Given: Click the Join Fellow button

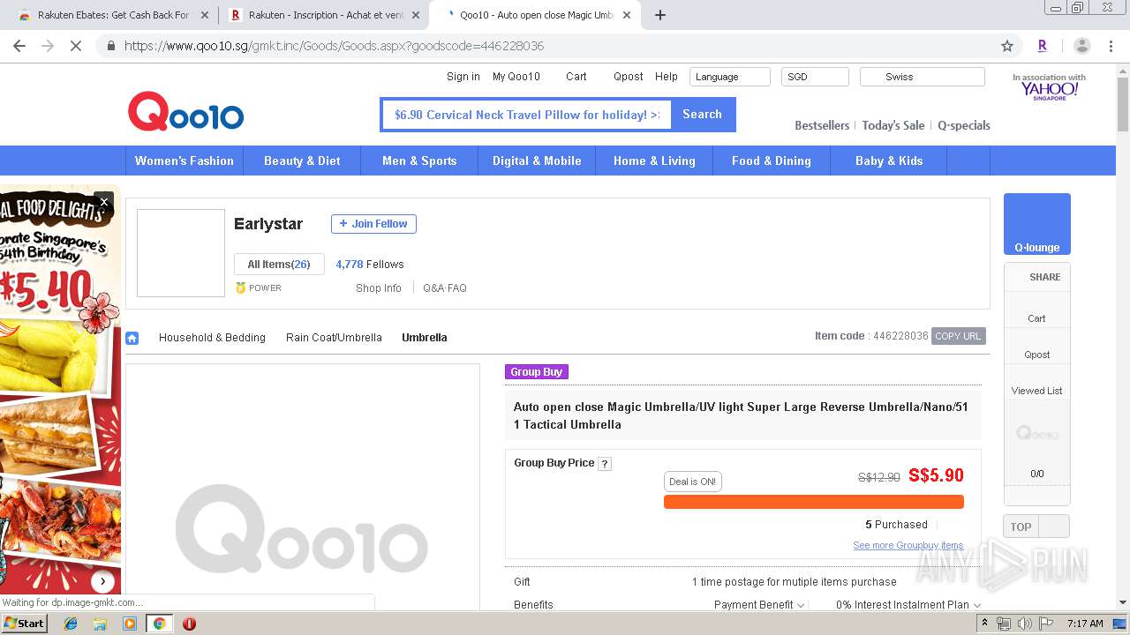Looking at the screenshot, I should click(373, 224).
